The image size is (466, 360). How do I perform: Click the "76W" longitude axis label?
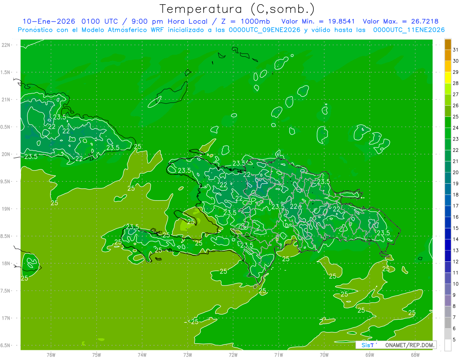point(51,355)
